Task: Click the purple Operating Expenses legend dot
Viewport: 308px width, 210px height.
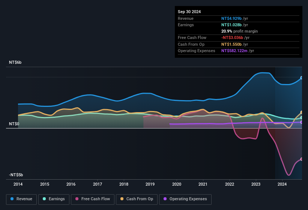Action: coord(165,199)
